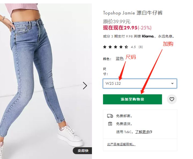This screenshot has height=159, width=193.
Task: Save item with the heart wishlist icon
Action: click(172, 99)
